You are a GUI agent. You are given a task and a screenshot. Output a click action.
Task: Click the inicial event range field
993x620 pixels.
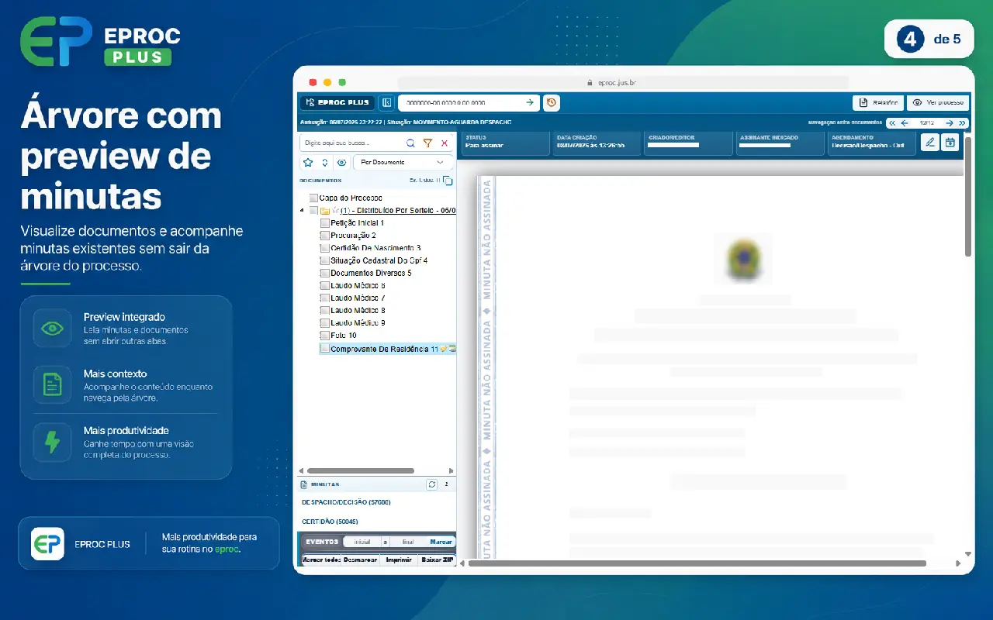click(x=362, y=542)
